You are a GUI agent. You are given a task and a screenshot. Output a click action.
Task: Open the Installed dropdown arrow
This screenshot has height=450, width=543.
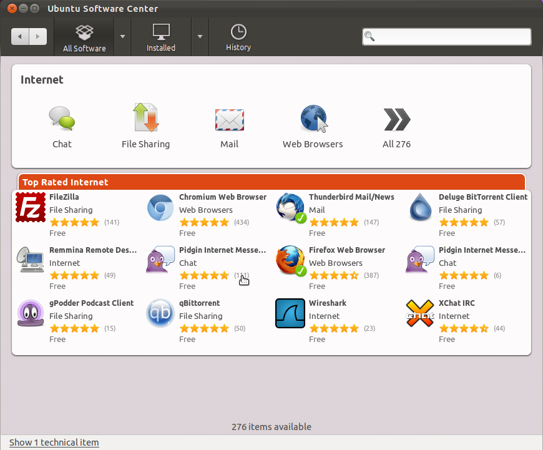tap(199, 37)
